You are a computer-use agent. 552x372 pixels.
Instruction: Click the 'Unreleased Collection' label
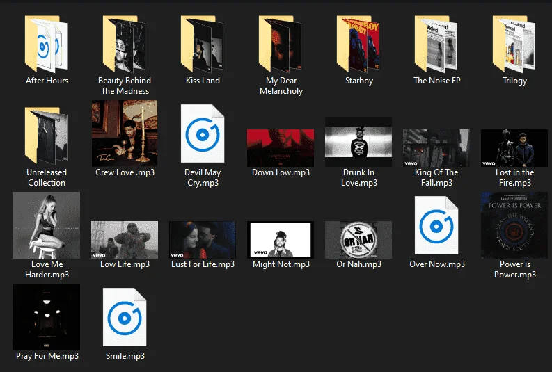47,177
